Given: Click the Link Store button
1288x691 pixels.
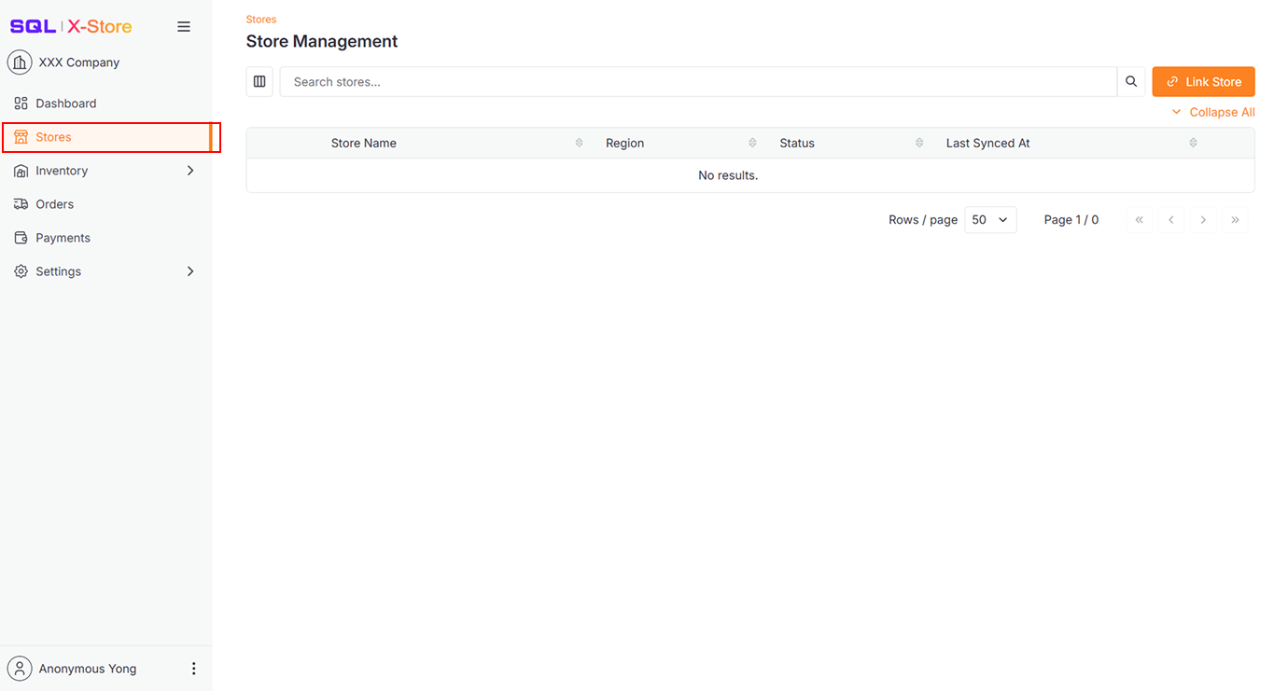Looking at the screenshot, I should tap(1203, 81).
